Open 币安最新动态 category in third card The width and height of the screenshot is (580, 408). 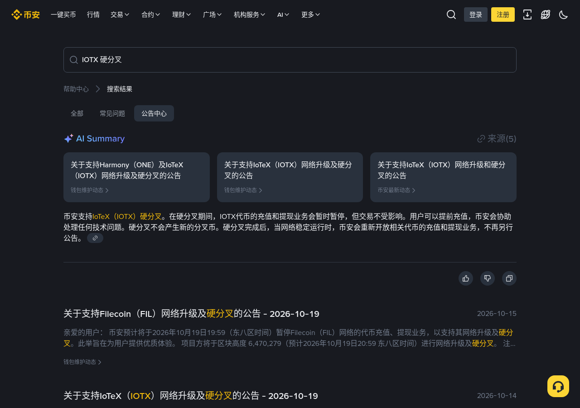pyautogui.click(x=396, y=190)
